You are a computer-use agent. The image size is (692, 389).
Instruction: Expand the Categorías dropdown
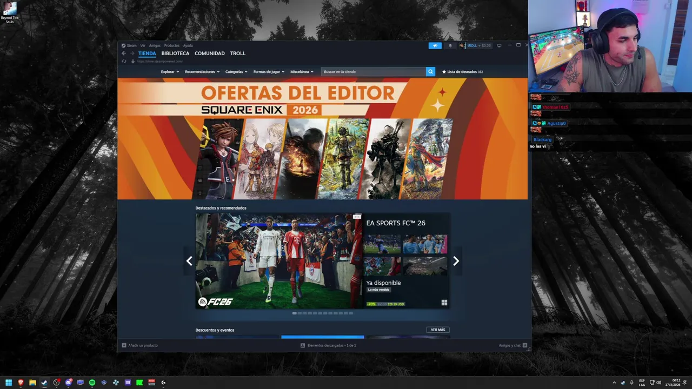(x=236, y=71)
